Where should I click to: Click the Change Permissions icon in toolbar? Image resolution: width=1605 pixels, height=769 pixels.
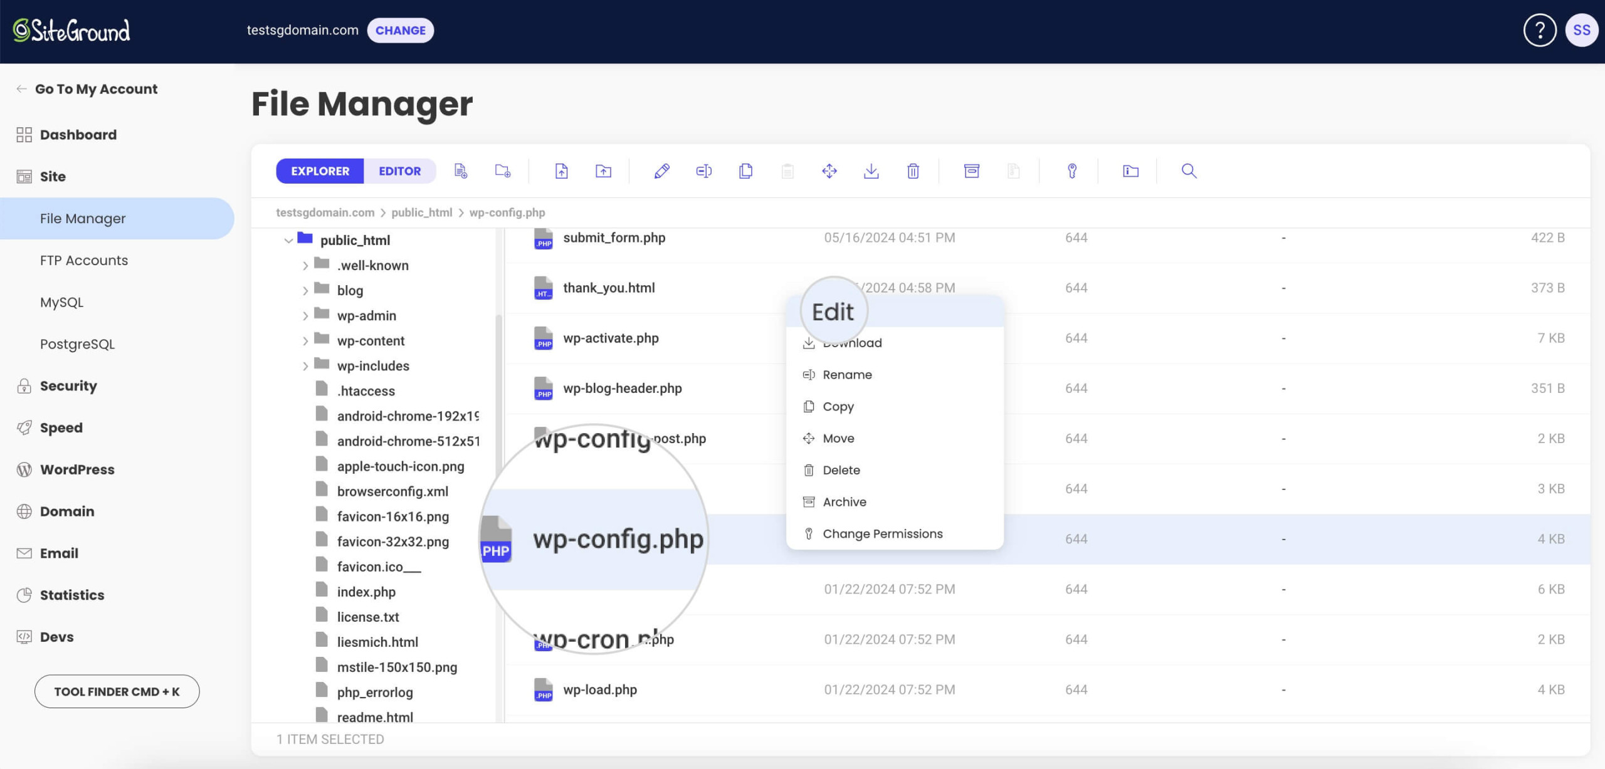click(1070, 170)
